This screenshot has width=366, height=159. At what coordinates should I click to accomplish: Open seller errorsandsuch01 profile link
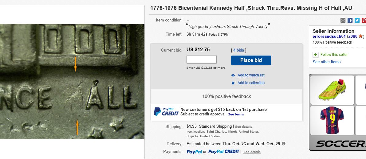click(x=329, y=36)
